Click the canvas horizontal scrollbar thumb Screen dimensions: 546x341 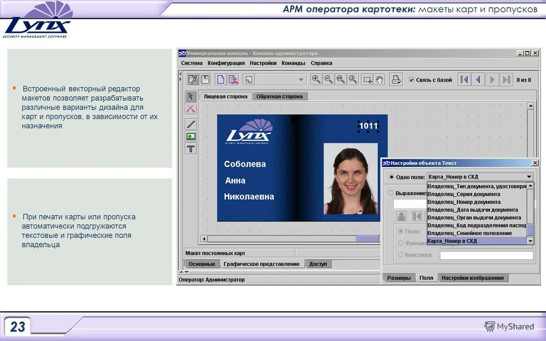368,239
